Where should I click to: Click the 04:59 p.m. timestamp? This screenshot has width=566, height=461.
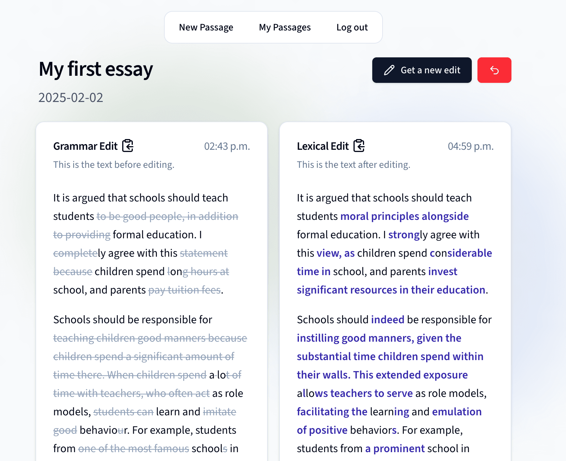470,146
